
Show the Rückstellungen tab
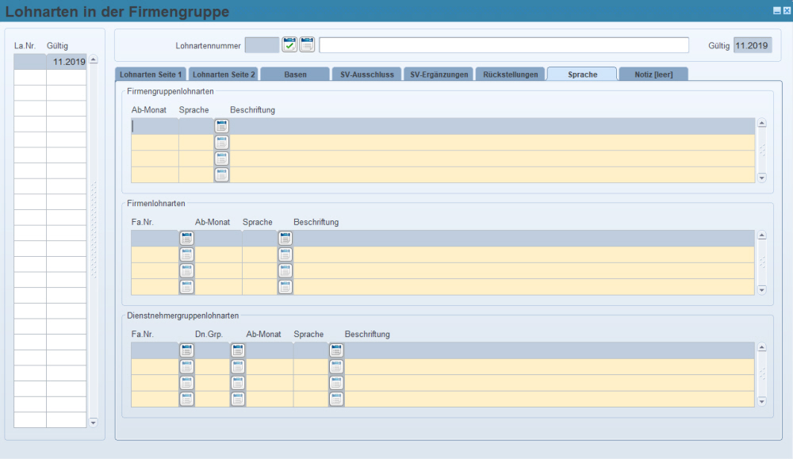pyautogui.click(x=510, y=75)
